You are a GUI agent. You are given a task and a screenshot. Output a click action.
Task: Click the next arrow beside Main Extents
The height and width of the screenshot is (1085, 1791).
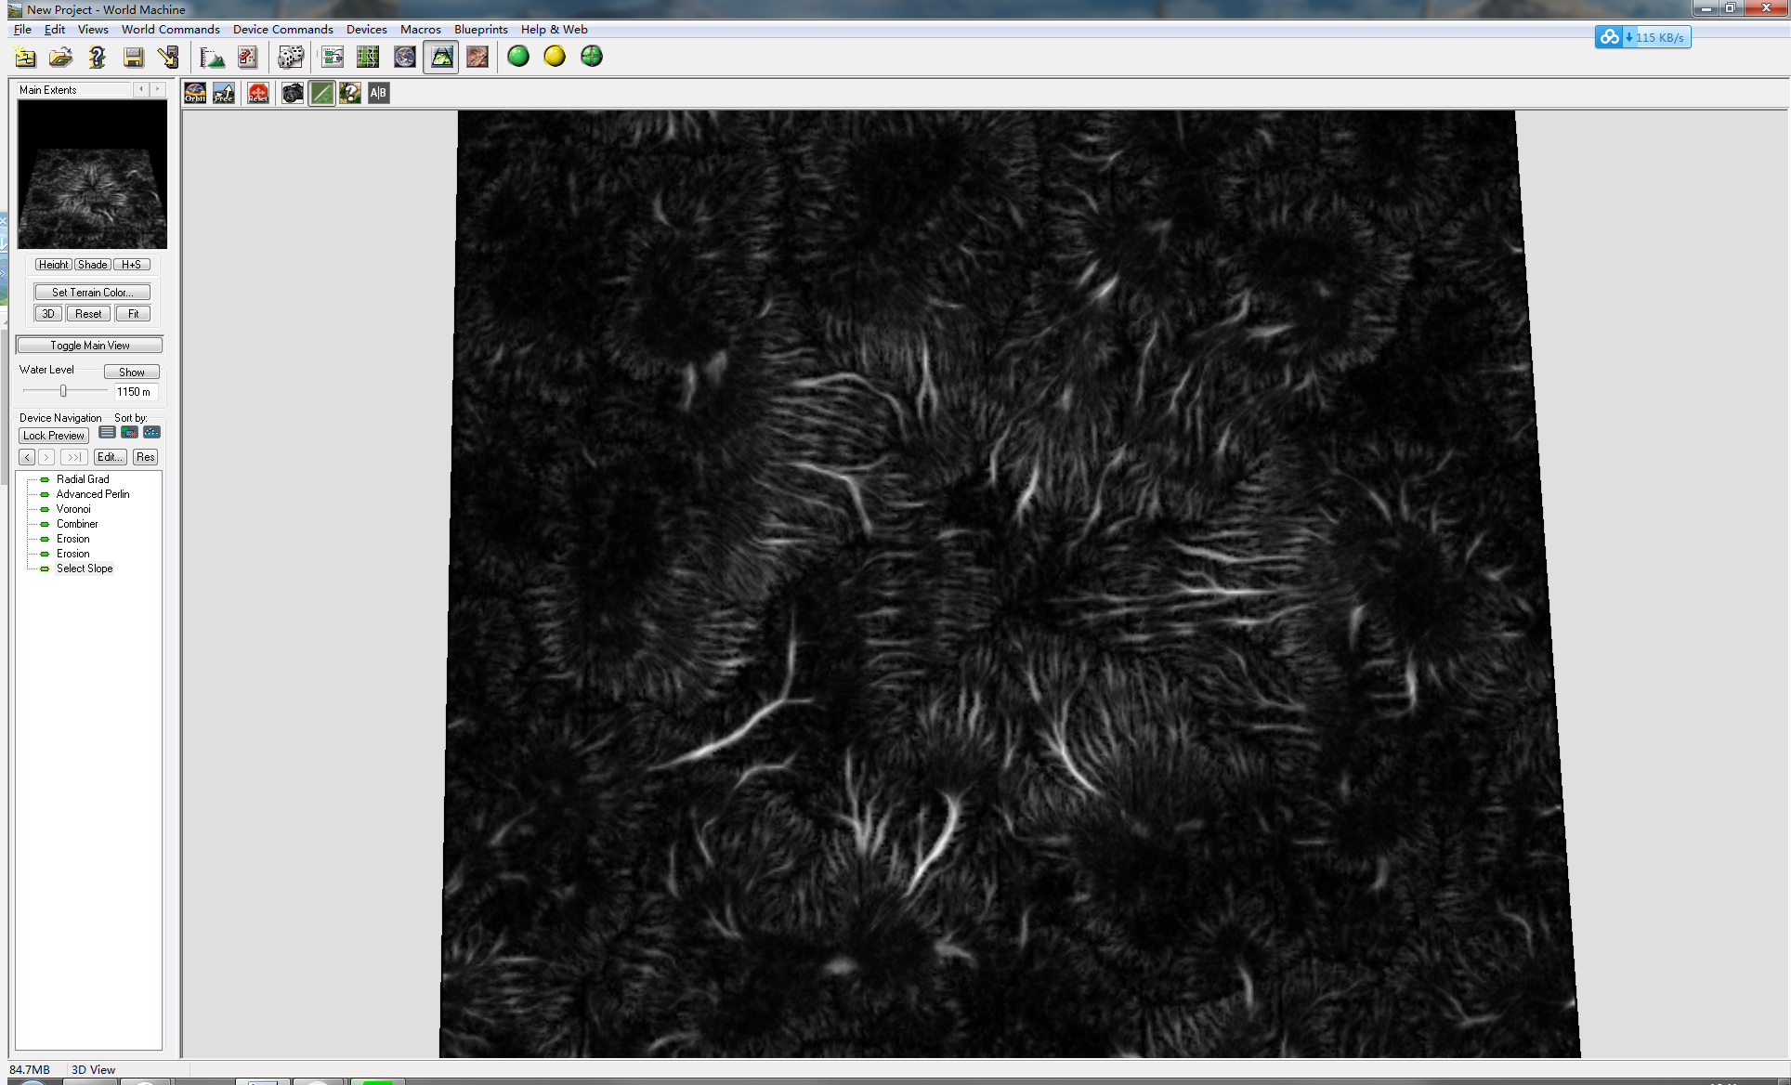click(x=157, y=89)
